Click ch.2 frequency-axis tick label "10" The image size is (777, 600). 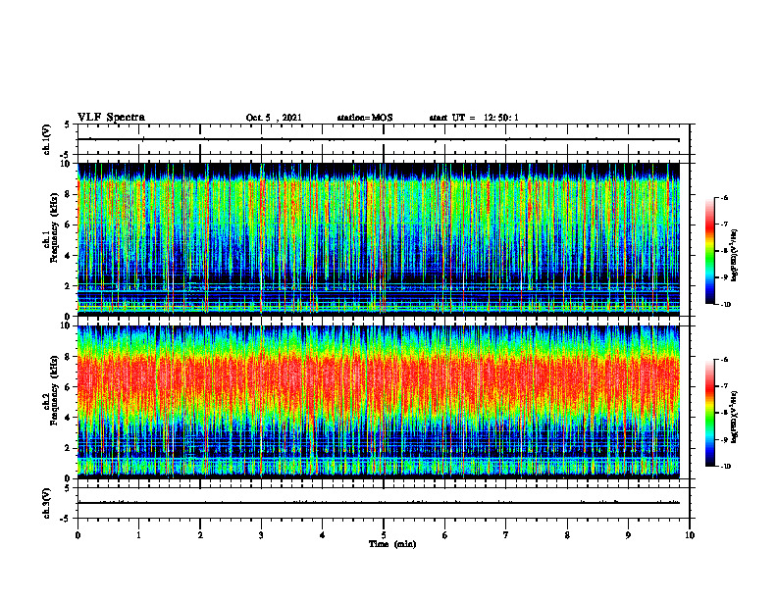[x=66, y=325]
